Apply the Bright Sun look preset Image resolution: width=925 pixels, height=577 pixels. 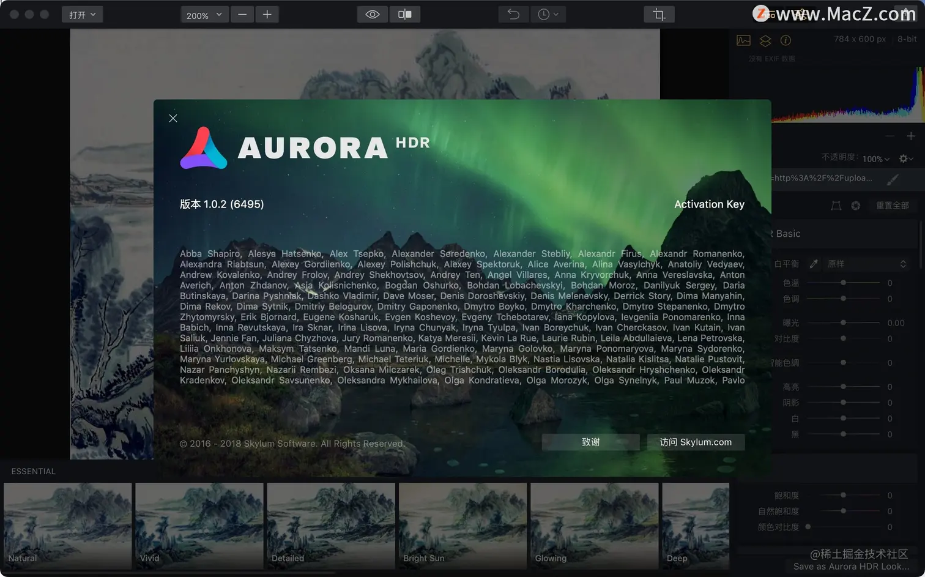pos(462,526)
